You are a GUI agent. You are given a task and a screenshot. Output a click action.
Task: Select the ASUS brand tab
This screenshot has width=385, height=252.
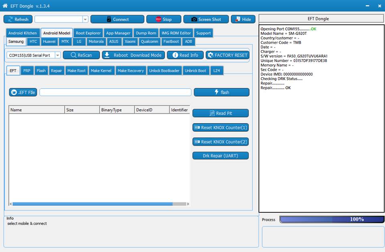coord(113,42)
